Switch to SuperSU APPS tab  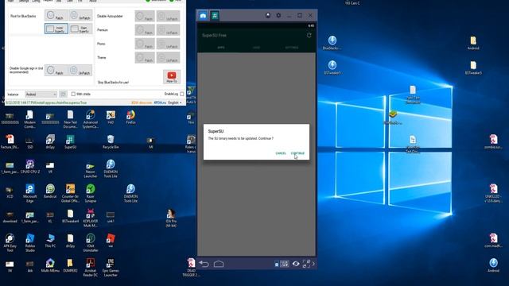[221, 48]
